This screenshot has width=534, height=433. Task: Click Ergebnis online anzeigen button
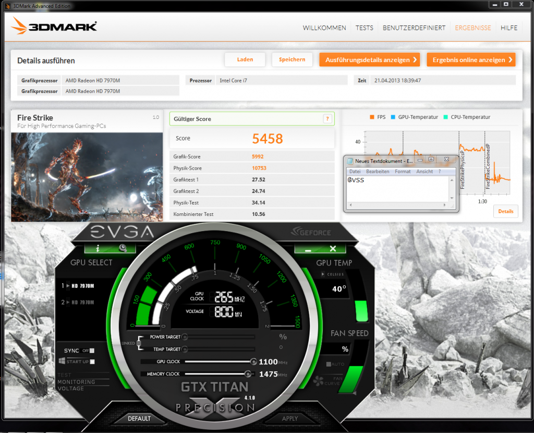471,59
